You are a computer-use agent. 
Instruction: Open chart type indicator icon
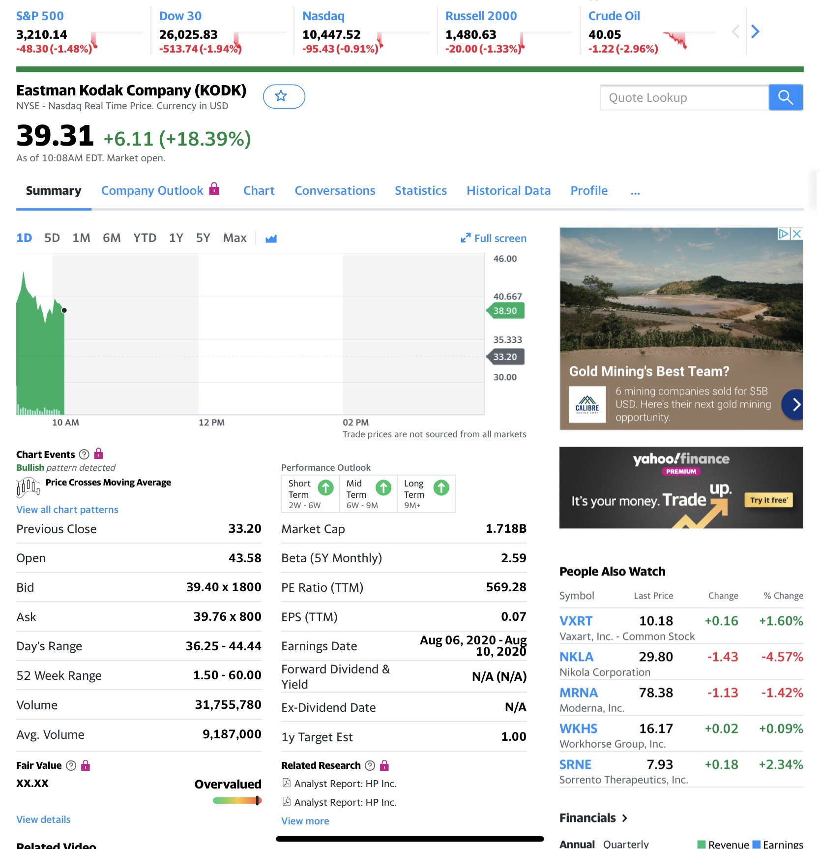click(x=271, y=239)
